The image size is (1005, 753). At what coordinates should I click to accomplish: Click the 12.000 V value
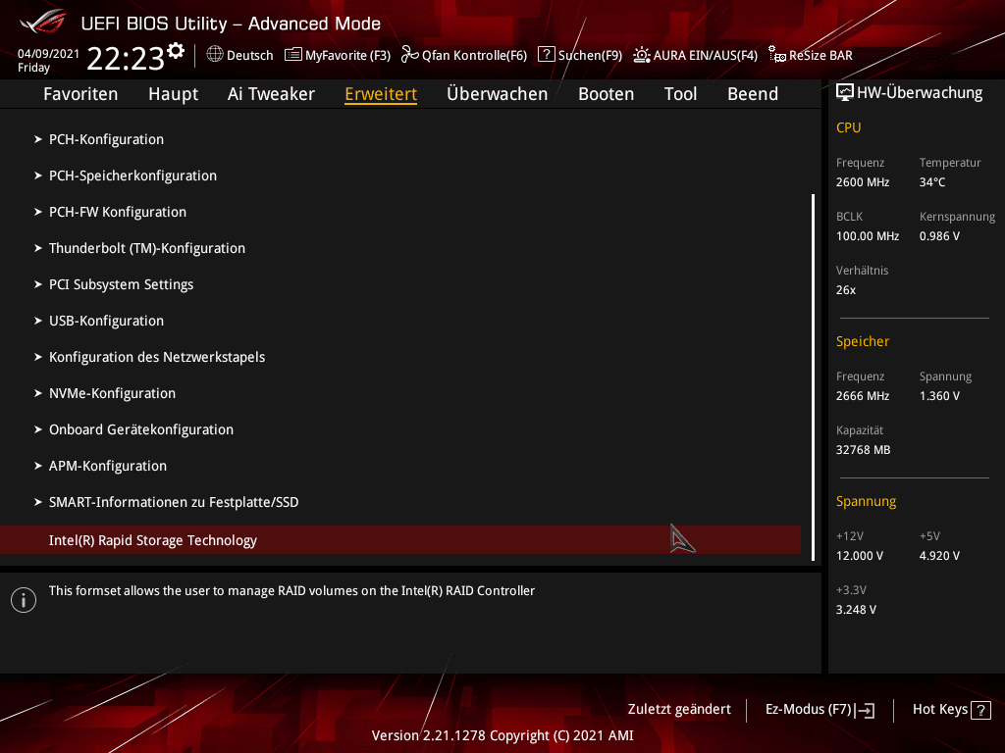click(x=860, y=556)
